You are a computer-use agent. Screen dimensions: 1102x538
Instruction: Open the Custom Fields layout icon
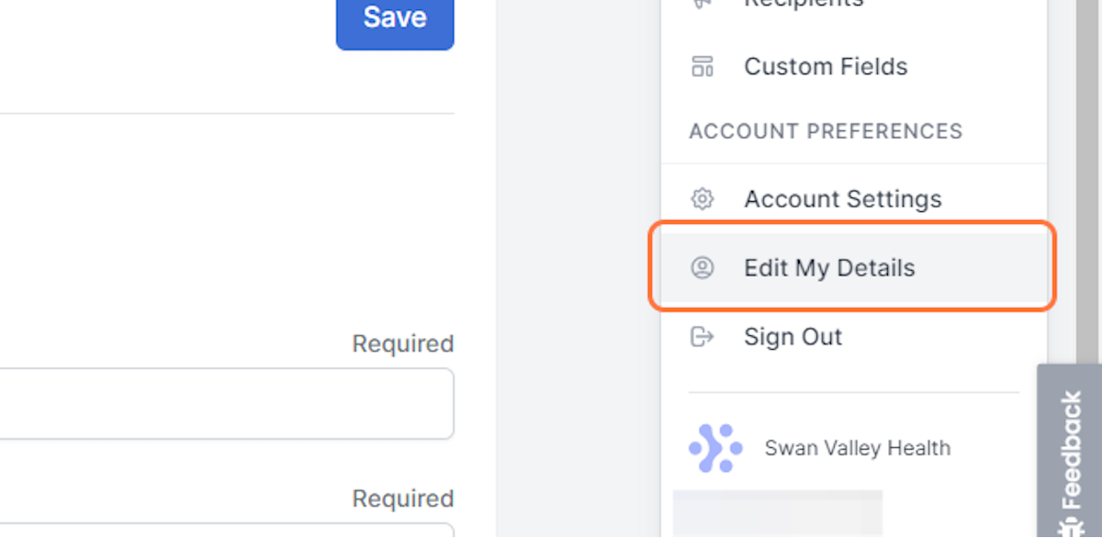coord(703,66)
